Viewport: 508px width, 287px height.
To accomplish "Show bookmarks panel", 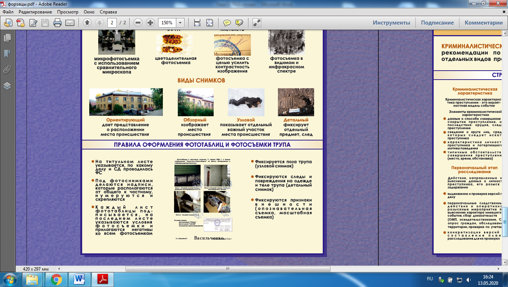I will click(7, 53).
